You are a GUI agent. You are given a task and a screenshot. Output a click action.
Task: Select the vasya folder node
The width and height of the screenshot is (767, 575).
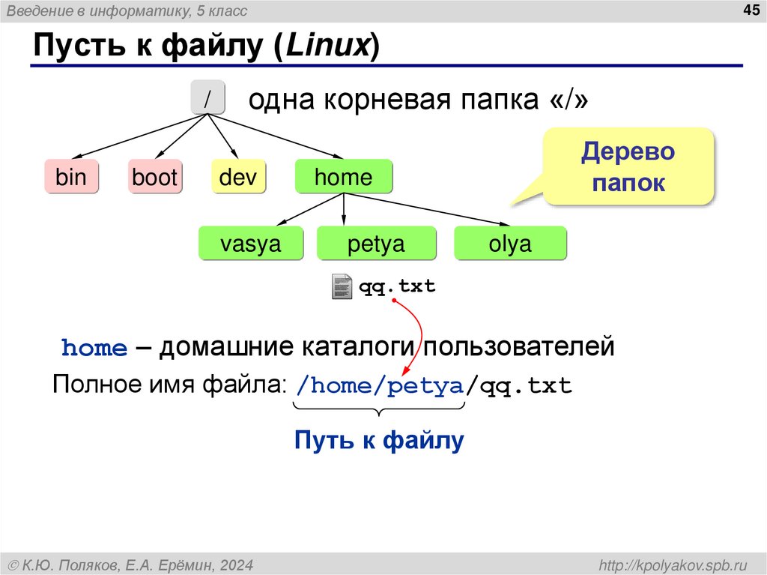point(251,243)
